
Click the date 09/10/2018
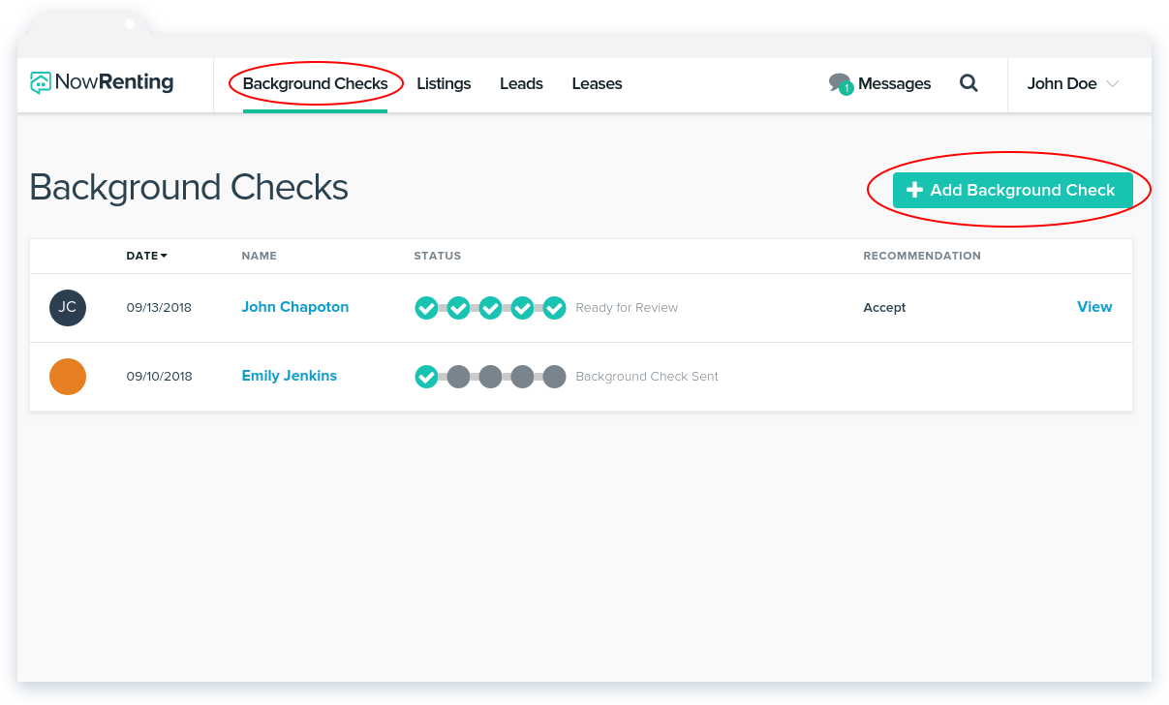click(159, 377)
